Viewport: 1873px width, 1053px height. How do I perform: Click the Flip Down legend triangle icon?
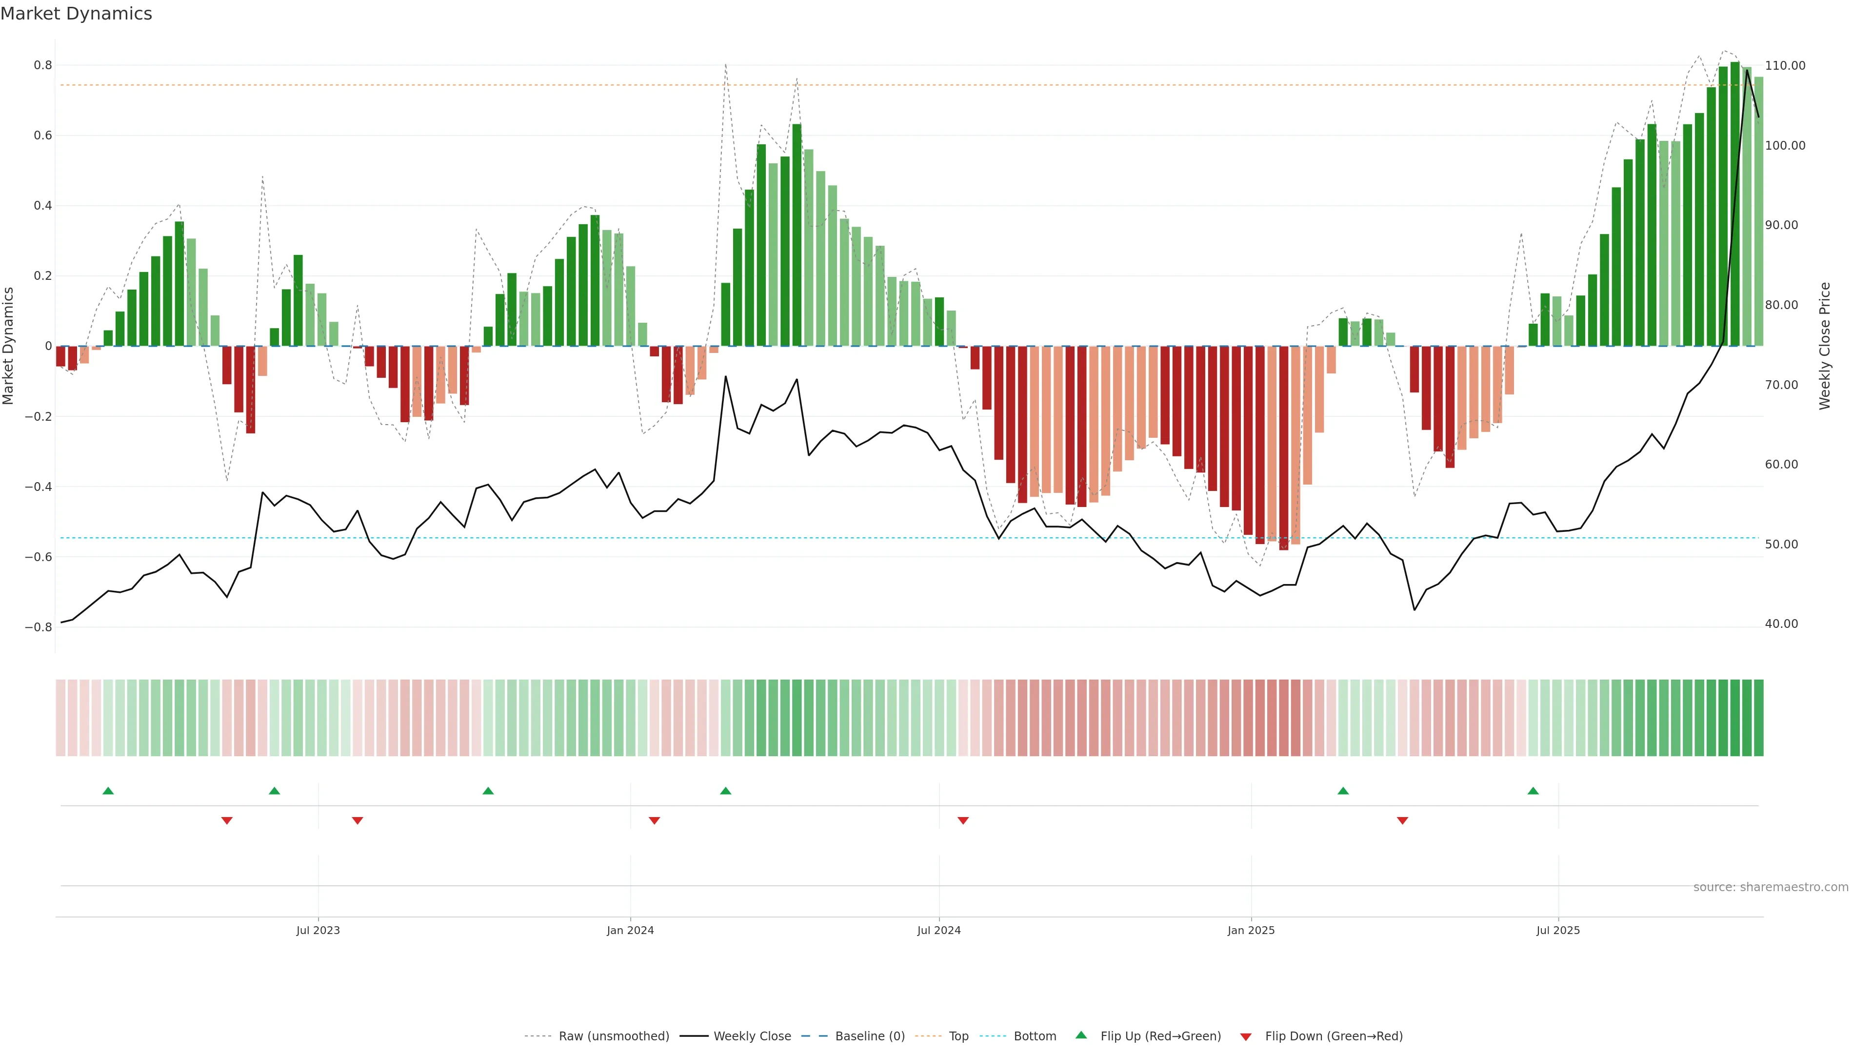tap(1246, 1036)
